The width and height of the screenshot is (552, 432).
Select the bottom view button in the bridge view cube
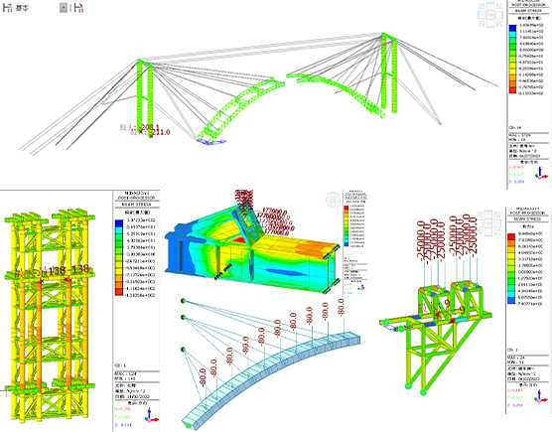click(x=490, y=24)
